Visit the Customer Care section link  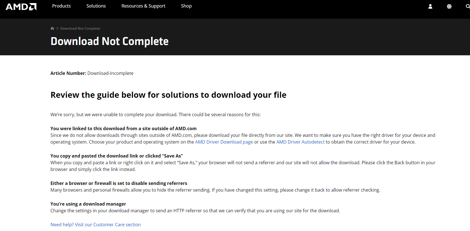click(96, 225)
